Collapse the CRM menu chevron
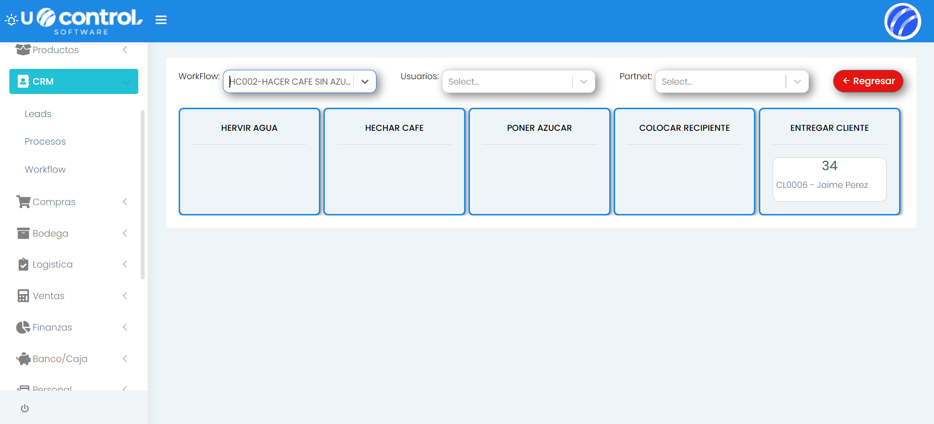 126,82
